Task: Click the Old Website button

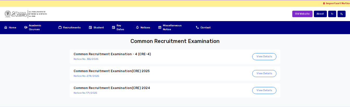Action: click(x=302, y=14)
